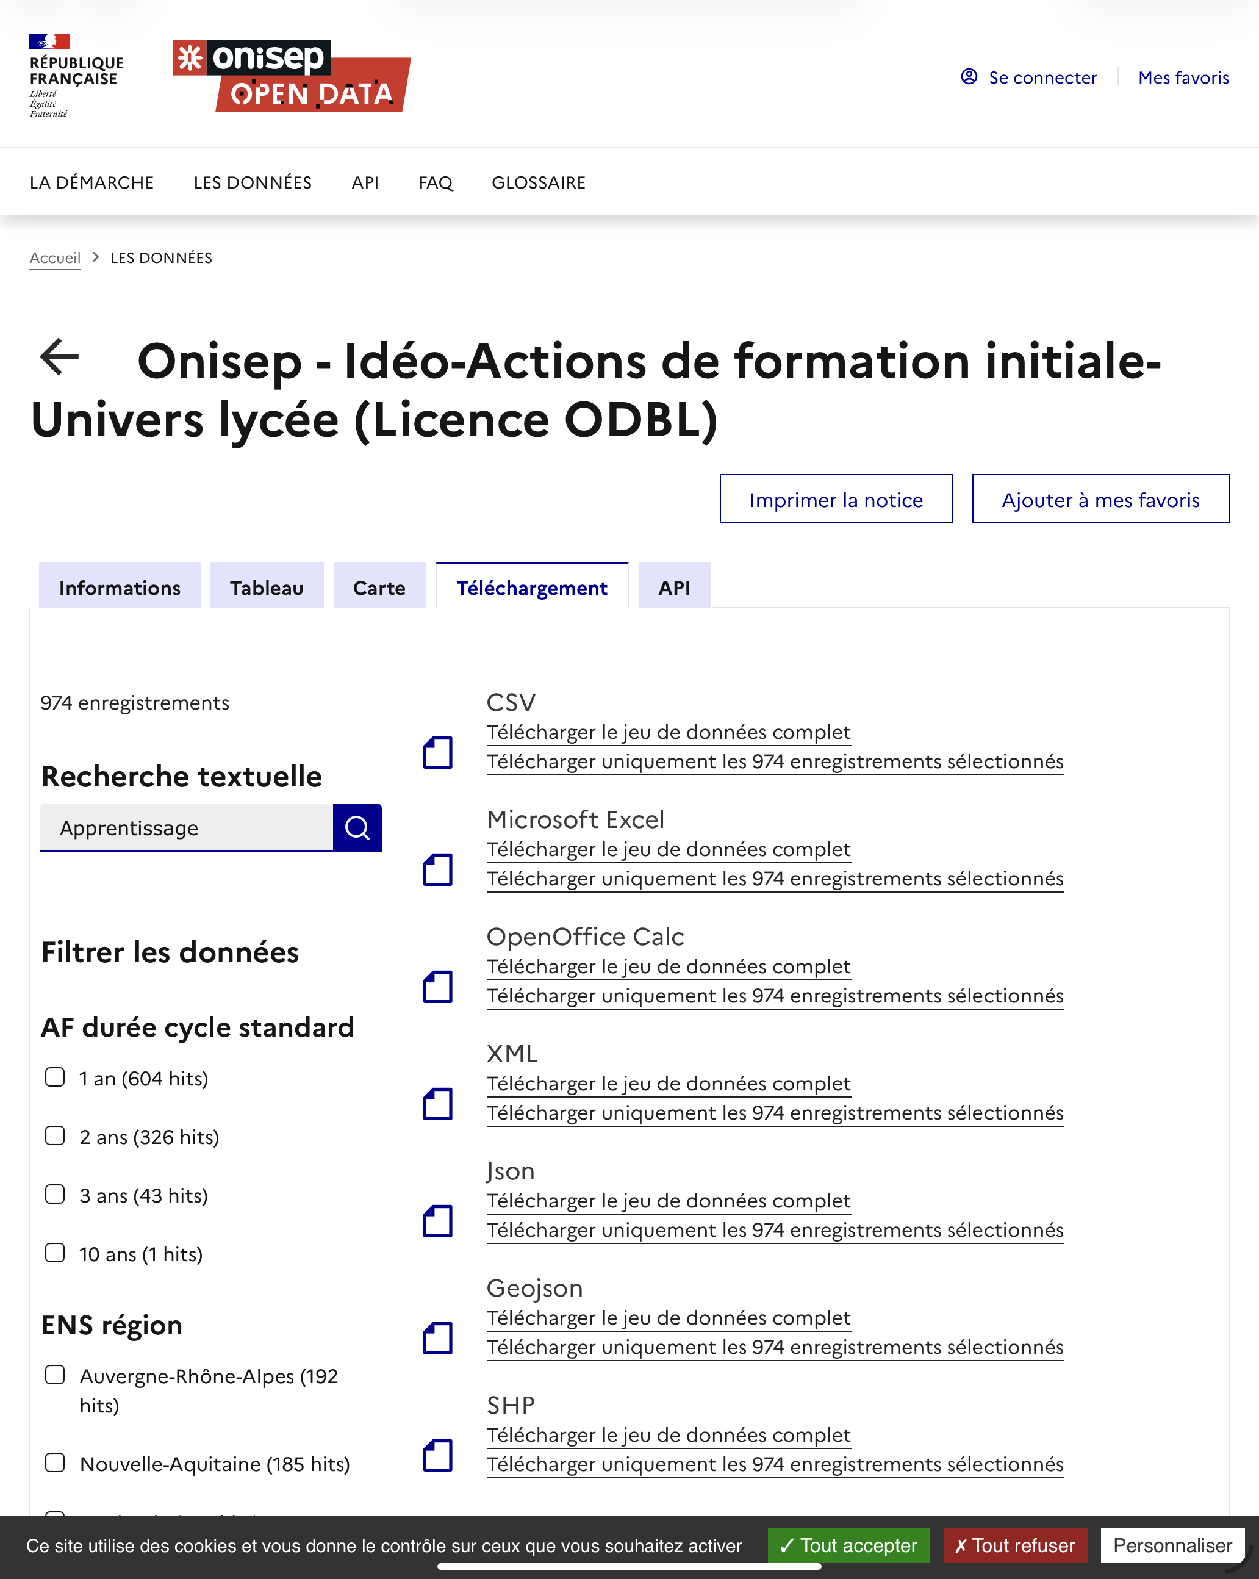
Task: Click the search magnifier button
Action: (x=357, y=827)
